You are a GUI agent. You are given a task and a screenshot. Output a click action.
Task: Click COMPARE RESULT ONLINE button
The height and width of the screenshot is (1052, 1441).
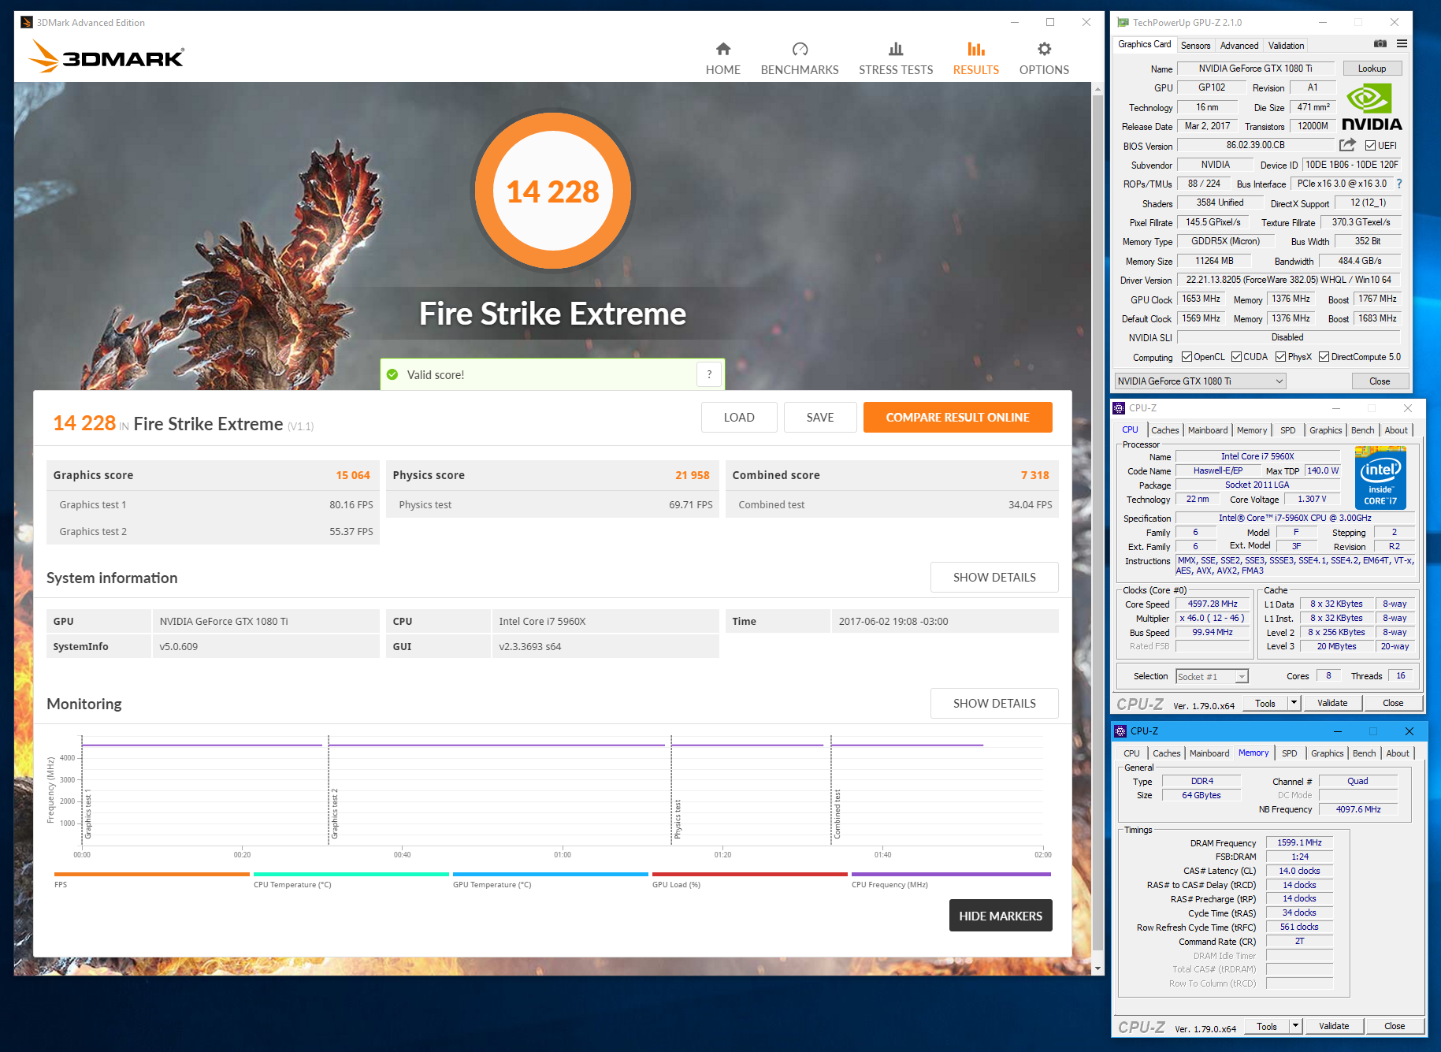click(x=957, y=418)
